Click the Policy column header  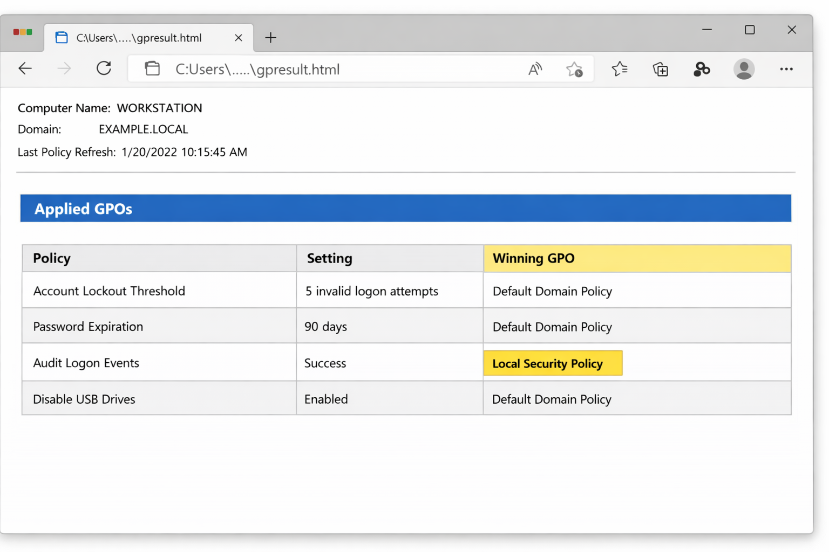click(x=159, y=258)
